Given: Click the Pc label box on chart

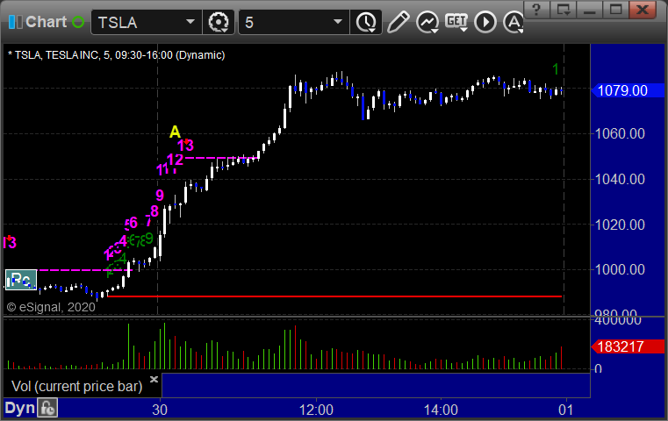Looking at the screenshot, I should [x=21, y=280].
